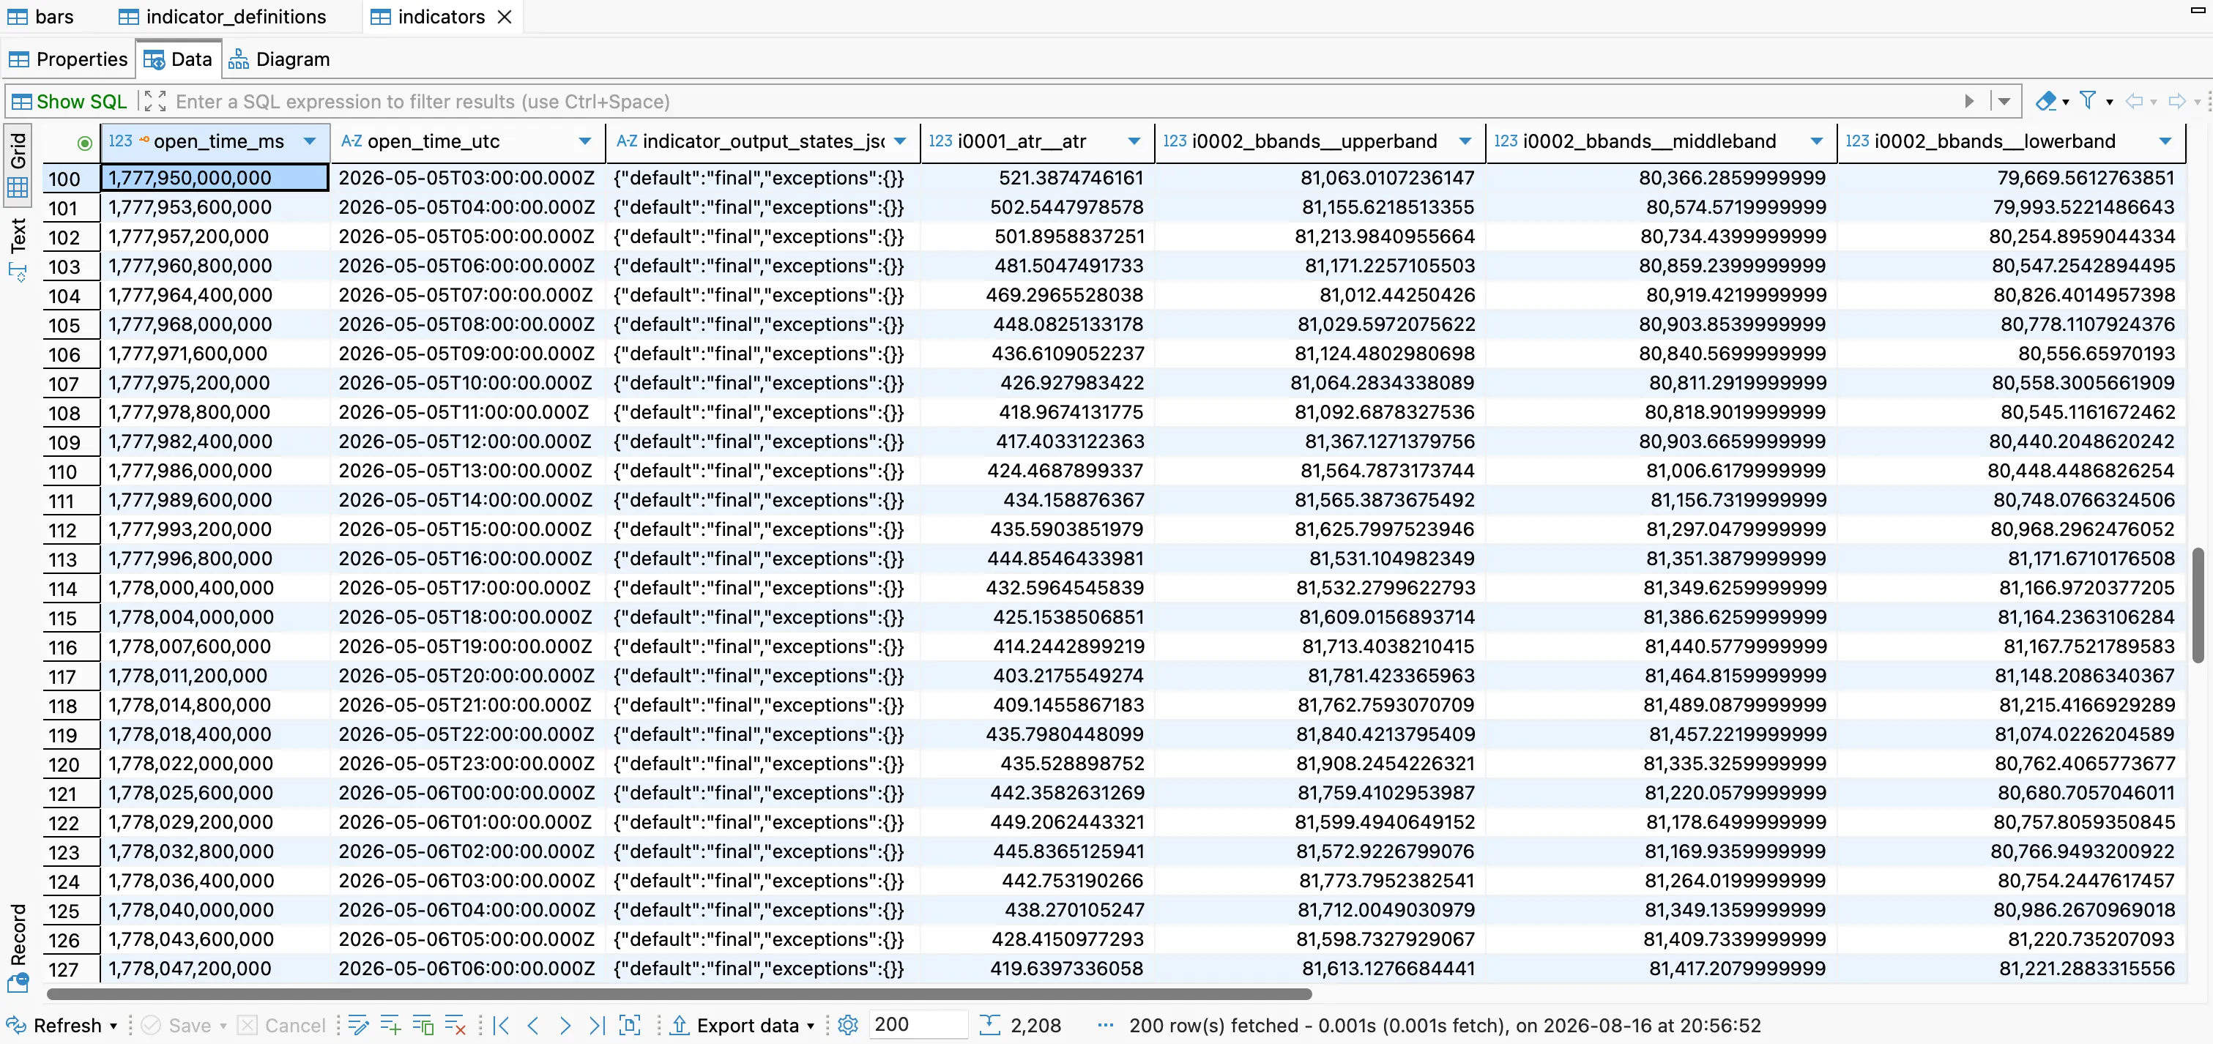Open the open_time_utc column filter arrow
The height and width of the screenshot is (1044, 2213).
[x=585, y=141]
